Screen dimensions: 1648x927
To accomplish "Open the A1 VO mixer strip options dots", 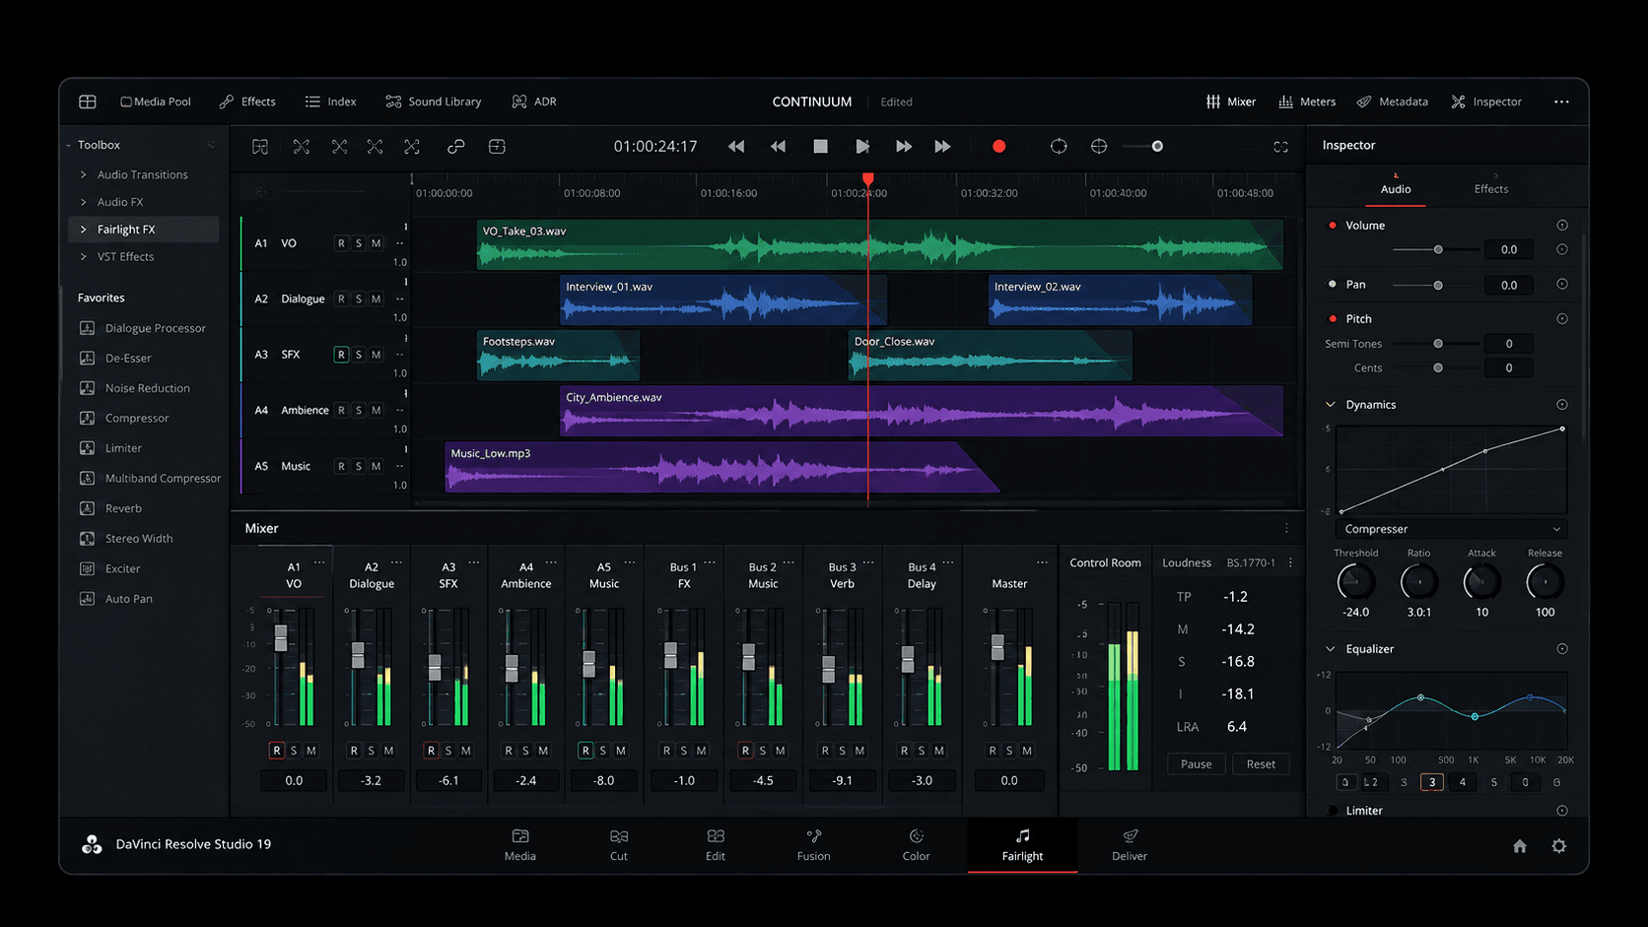I will [319, 563].
